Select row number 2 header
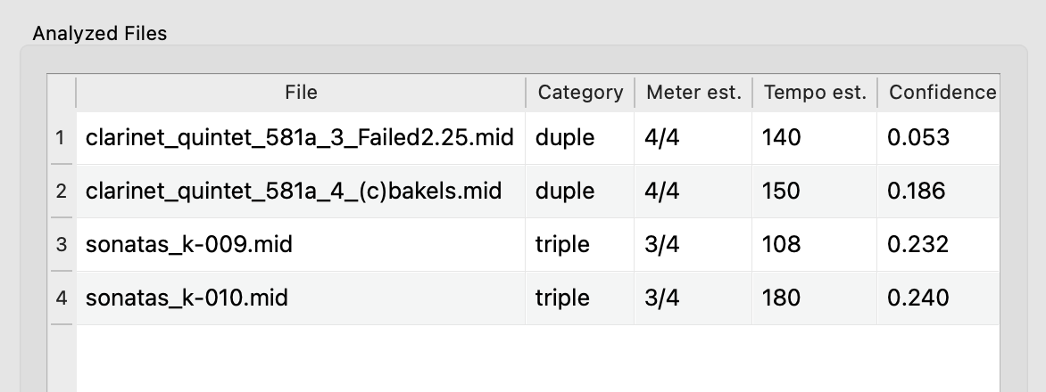This screenshot has height=392, width=1046. [61, 191]
